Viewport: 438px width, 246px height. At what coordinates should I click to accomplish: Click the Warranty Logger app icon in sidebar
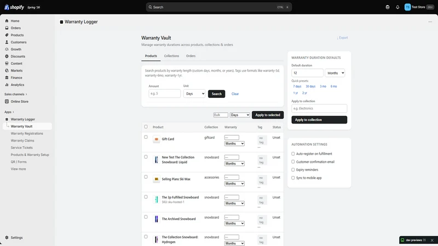click(7, 119)
